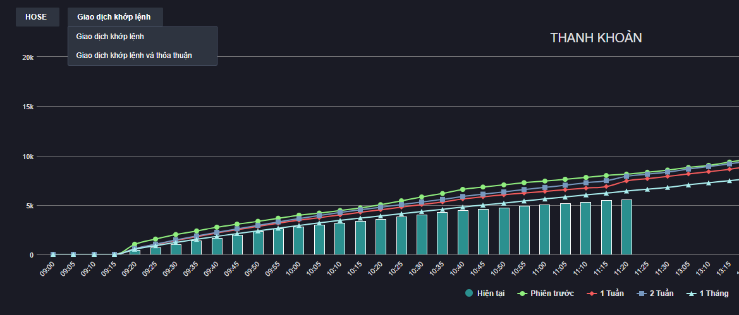Click the red diamond icon beside 1 Tuần
This screenshot has height=315, width=739.
(590, 294)
